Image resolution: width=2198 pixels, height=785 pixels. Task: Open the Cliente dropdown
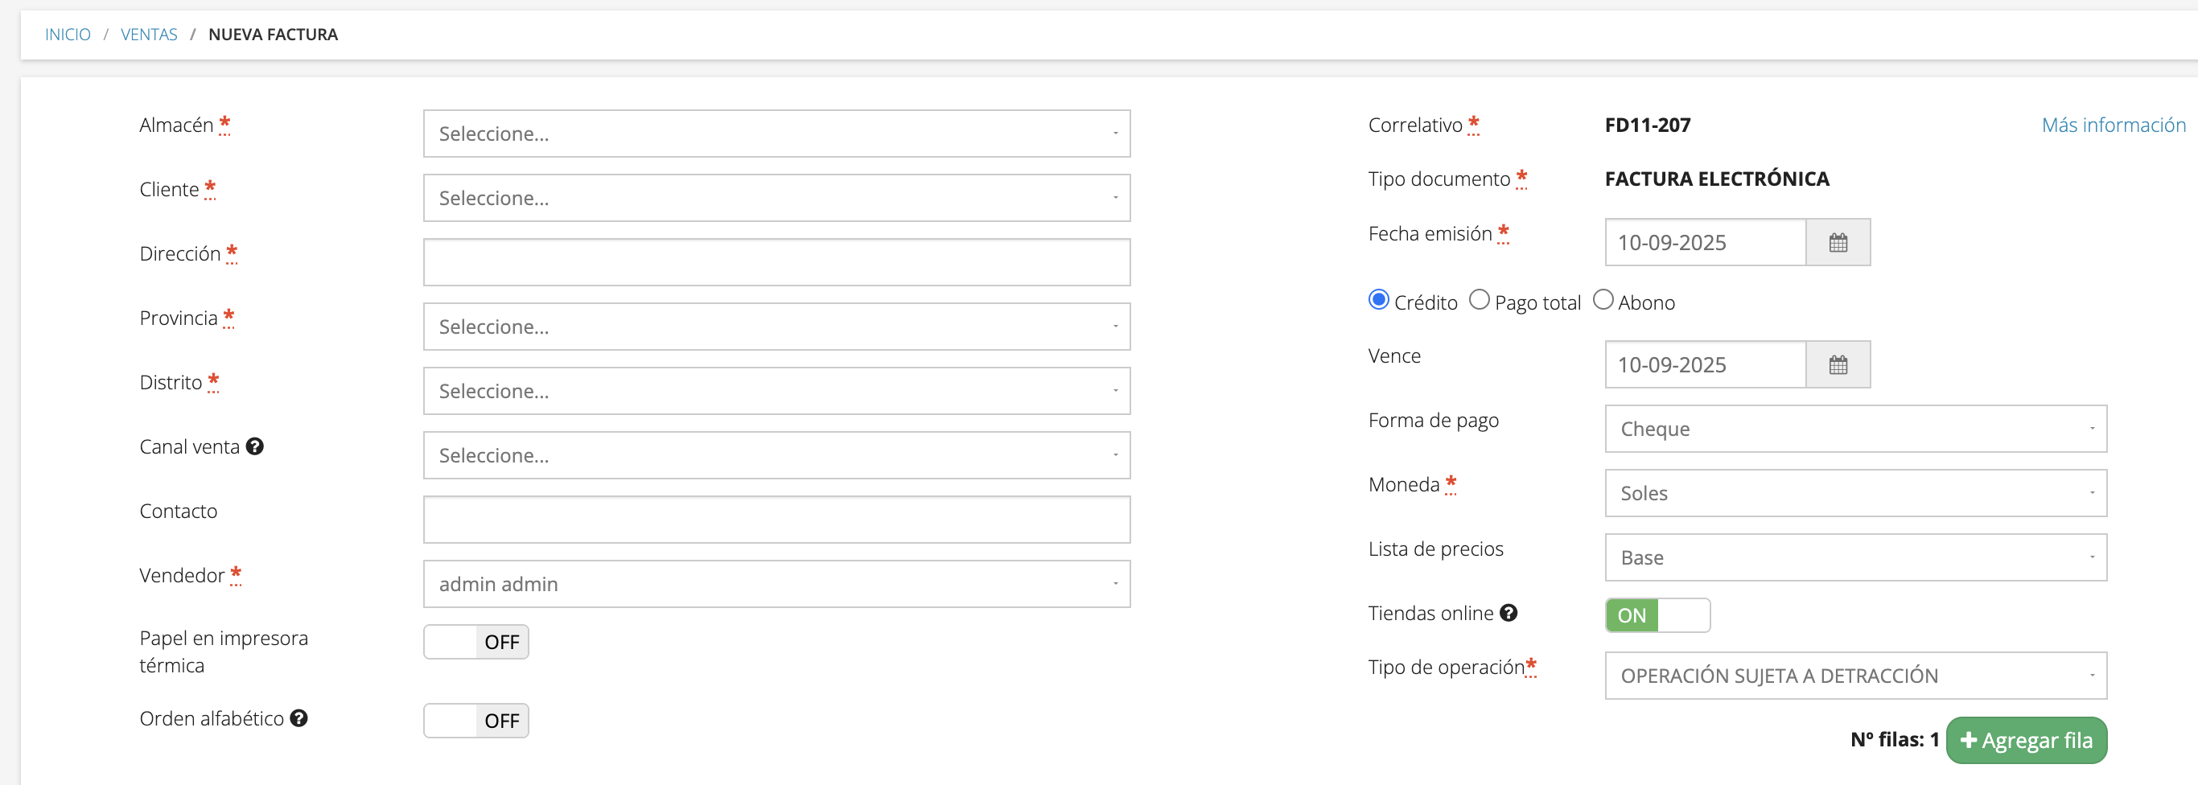776,198
